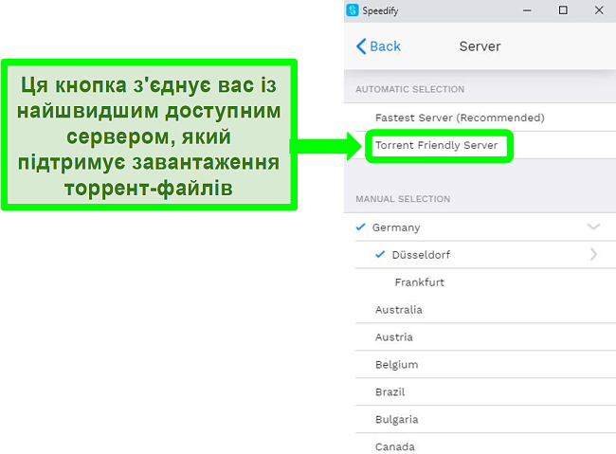This screenshot has height=454, width=616.
Task: Close the Speedify window
Action: coord(599,10)
